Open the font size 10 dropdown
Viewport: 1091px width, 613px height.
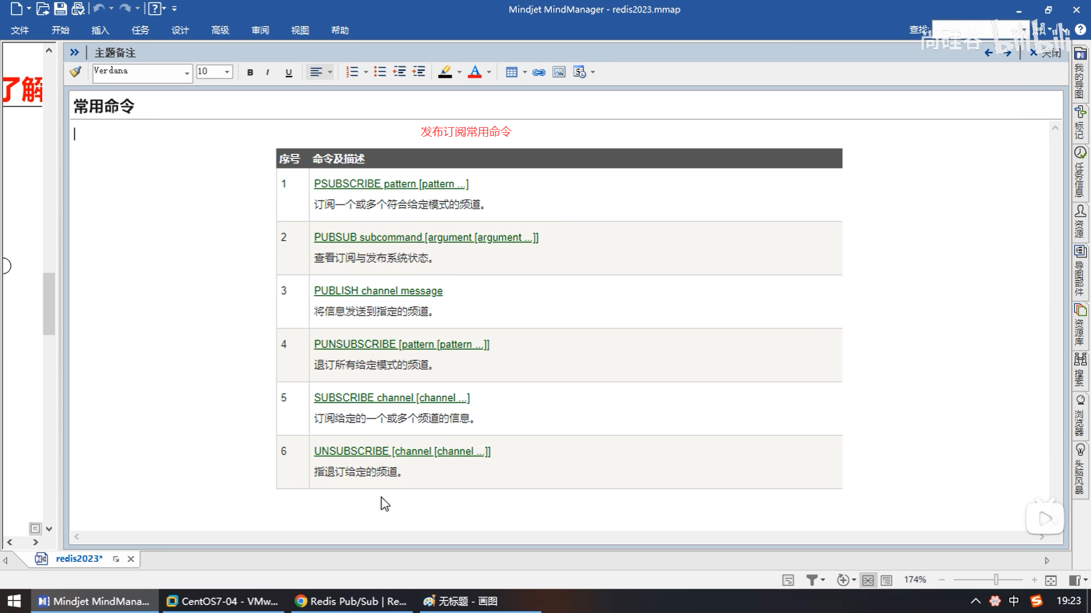pyautogui.click(x=227, y=72)
